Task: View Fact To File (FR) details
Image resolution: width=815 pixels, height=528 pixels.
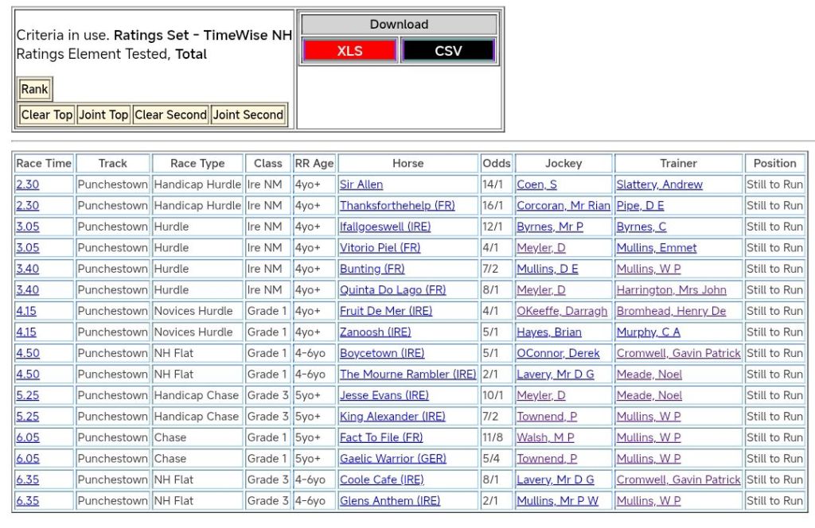Action: tap(381, 437)
